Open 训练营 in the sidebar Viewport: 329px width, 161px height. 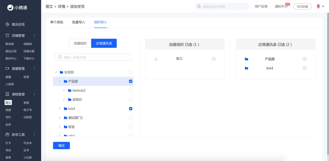click(x=28, y=117)
